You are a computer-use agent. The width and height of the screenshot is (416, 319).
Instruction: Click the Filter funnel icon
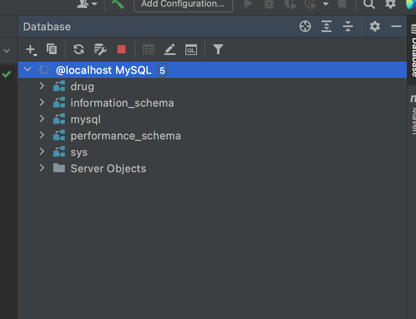pyautogui.click(x=218, y=49)
